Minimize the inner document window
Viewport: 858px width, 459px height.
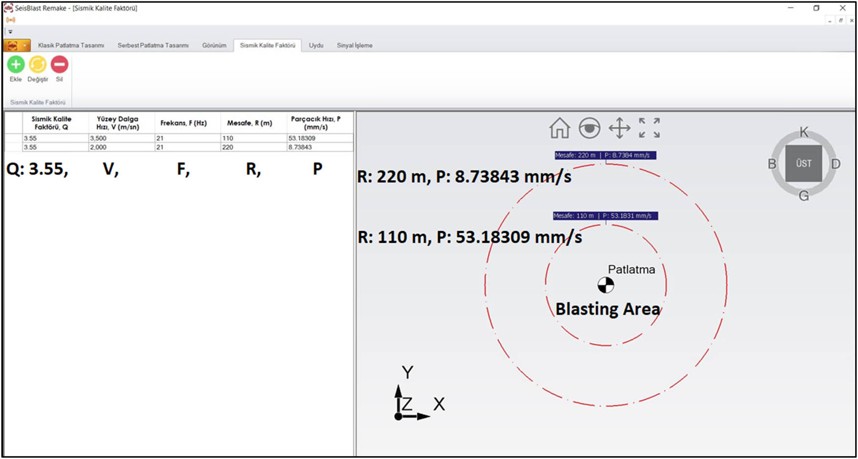(830, 21)
